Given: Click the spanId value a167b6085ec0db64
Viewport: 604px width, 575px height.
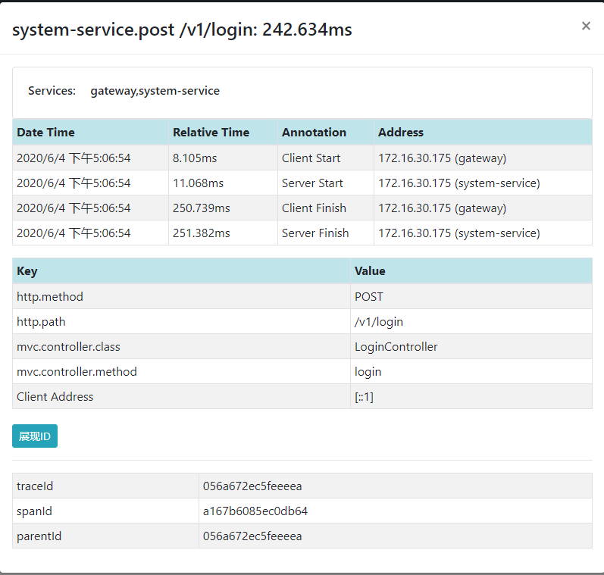Looking at the screenshot, I should [x=255, y=511].
